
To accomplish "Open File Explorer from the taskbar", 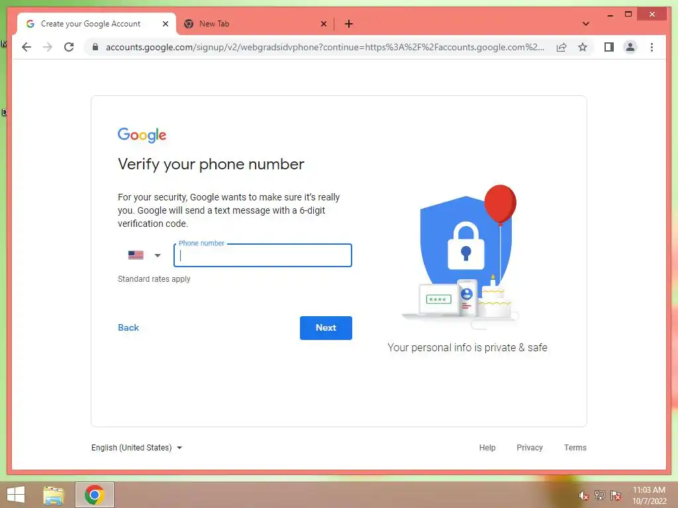I will point(54,495).
